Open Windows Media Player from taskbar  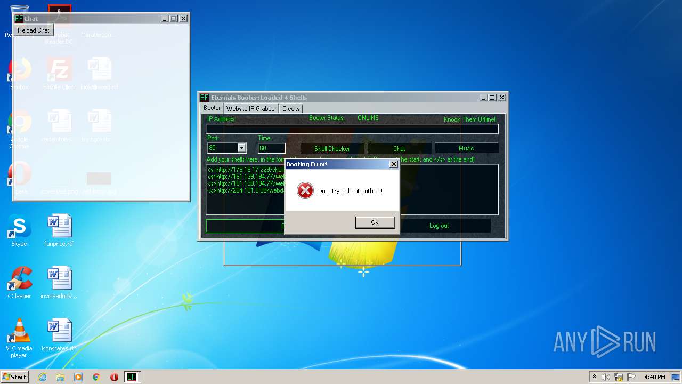click(78, 377)
